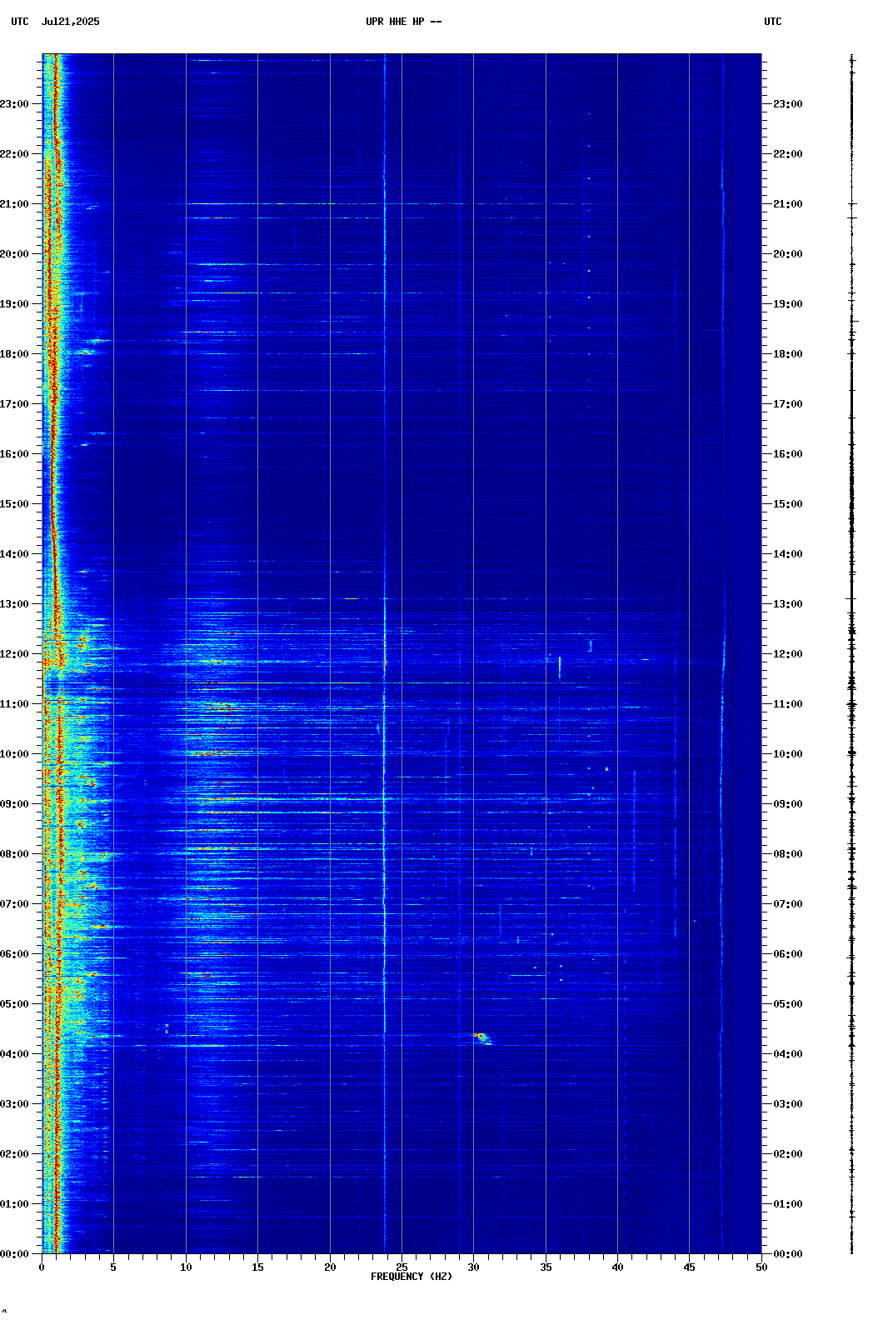Click the UTC label above the right time axis
888x1320 pixels.
[773, 22]
